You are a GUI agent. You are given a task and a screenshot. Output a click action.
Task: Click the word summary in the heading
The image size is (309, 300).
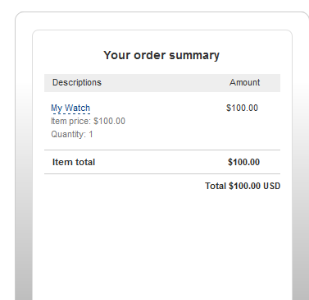coord(194,55)
